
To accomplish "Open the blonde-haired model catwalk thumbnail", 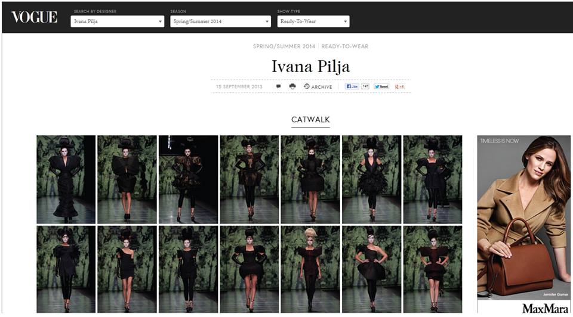I will [x=310, y=269].
